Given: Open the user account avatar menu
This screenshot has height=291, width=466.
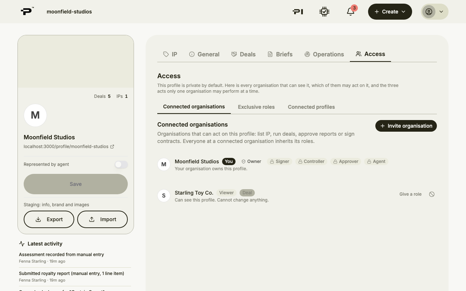Looking at the screenshot, I should (x=435, y=12).
